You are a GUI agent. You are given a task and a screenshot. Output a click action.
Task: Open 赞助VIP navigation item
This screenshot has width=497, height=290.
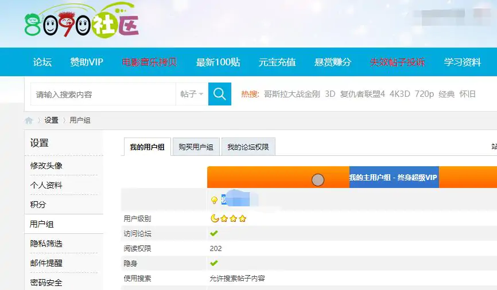click(x=87, y=62)
